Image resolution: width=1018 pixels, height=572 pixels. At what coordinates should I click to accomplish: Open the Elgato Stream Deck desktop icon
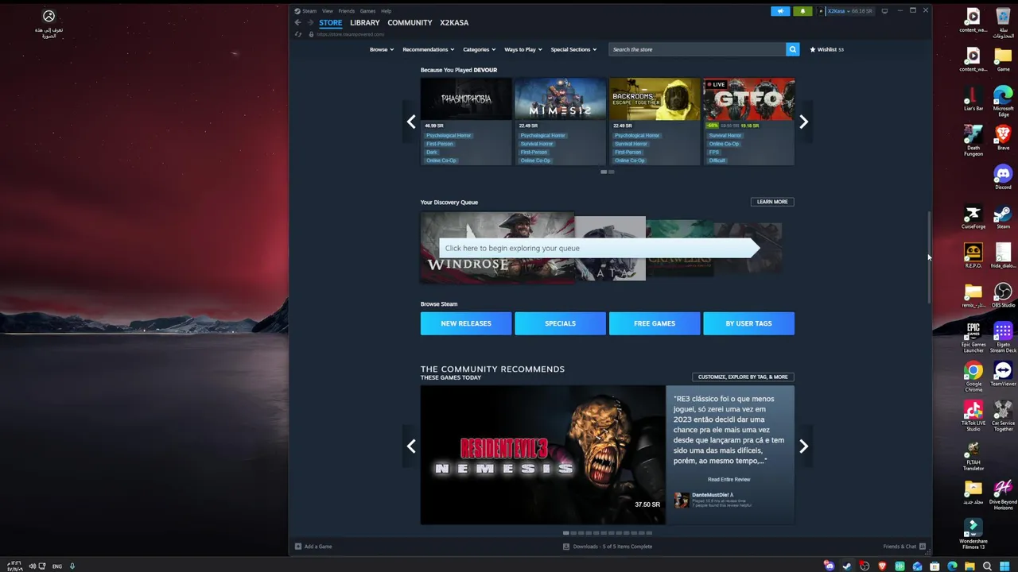pyautogui.click(x=1003, y=337)
